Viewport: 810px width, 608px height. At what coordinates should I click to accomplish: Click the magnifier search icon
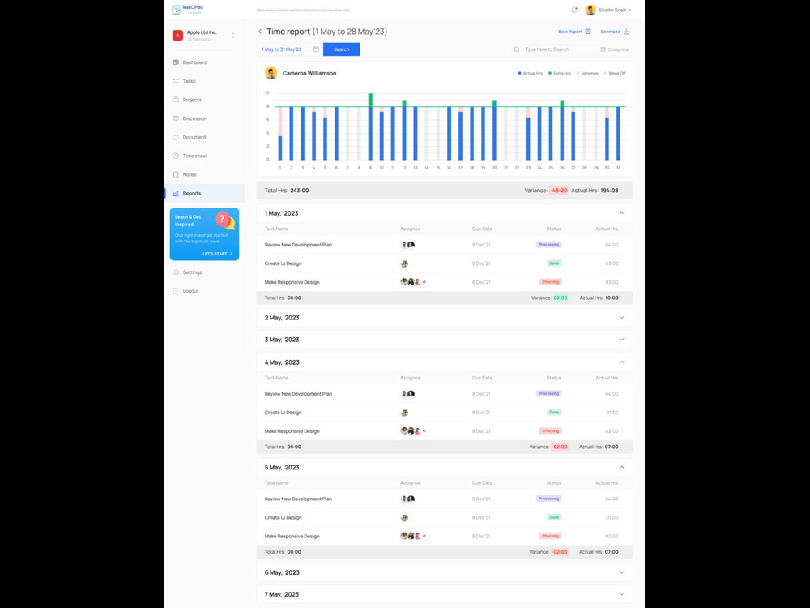pos(517,49)
